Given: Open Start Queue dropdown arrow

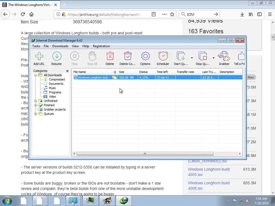Looking at the screenshot, I should 192,58.
